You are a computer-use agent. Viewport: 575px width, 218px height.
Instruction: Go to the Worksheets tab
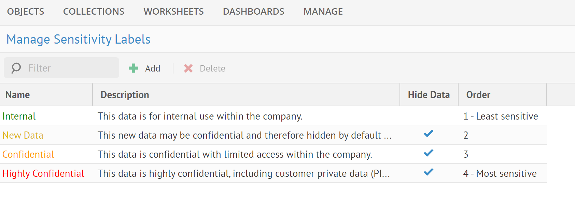[x=173, y=12]
